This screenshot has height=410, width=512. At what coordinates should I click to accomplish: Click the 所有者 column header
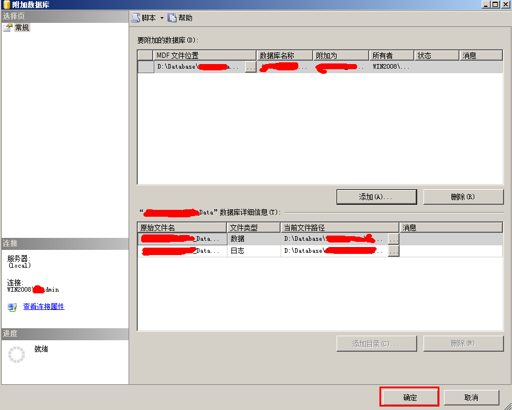click(391, 55)
